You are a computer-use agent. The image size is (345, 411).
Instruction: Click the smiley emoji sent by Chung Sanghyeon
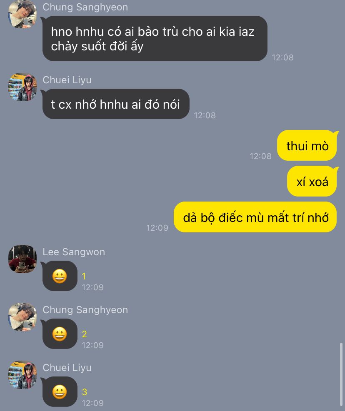pos(60,334)
